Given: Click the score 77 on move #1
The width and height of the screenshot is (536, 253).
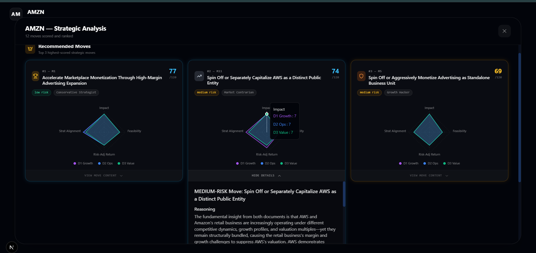Looking at the screenshot, I should pos(173,71).
